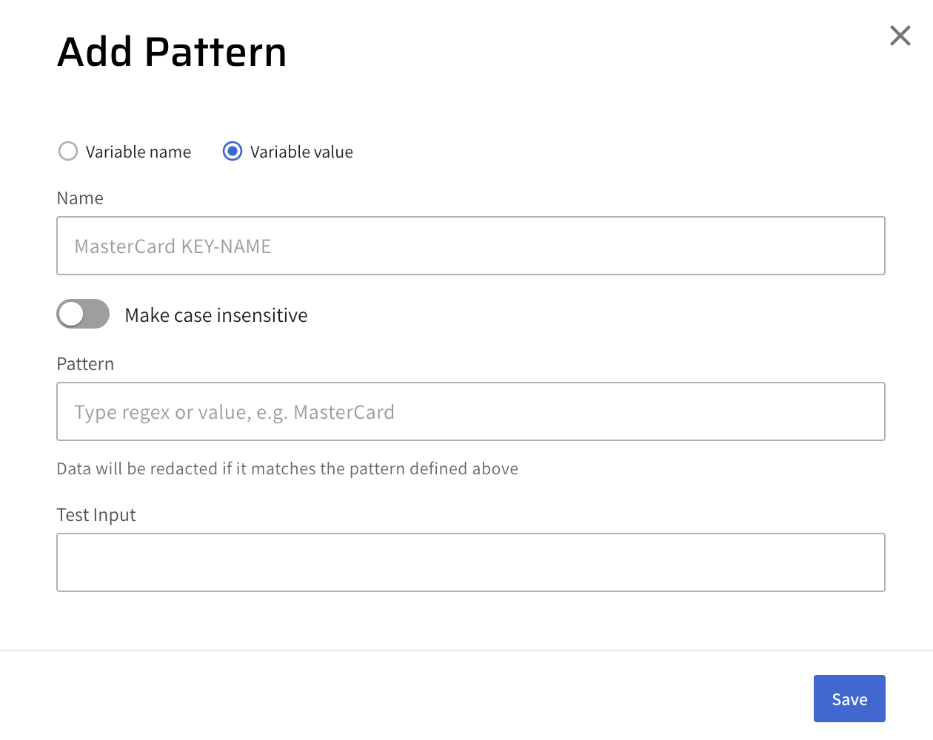The image size is (933, 740).
Task: Click the "Variable name" option label
Action: (138, 152)
